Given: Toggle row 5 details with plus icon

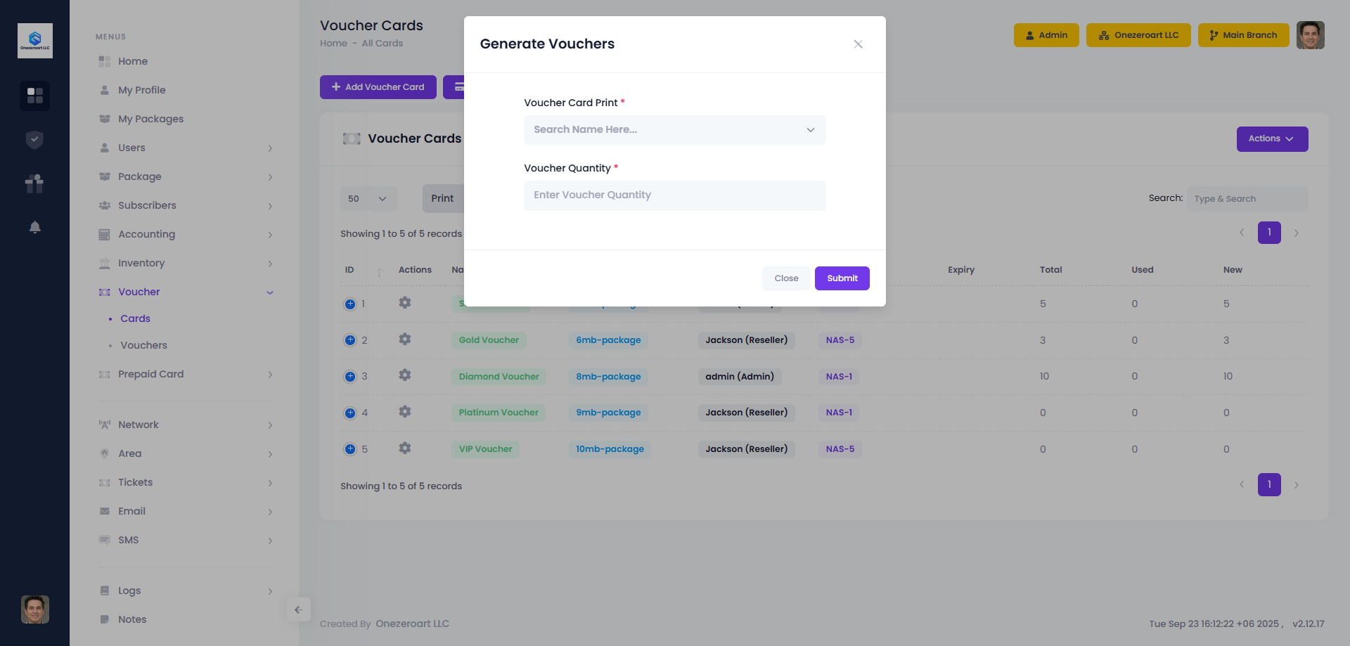Looking at the screenshot, I should tap(350, 449).
